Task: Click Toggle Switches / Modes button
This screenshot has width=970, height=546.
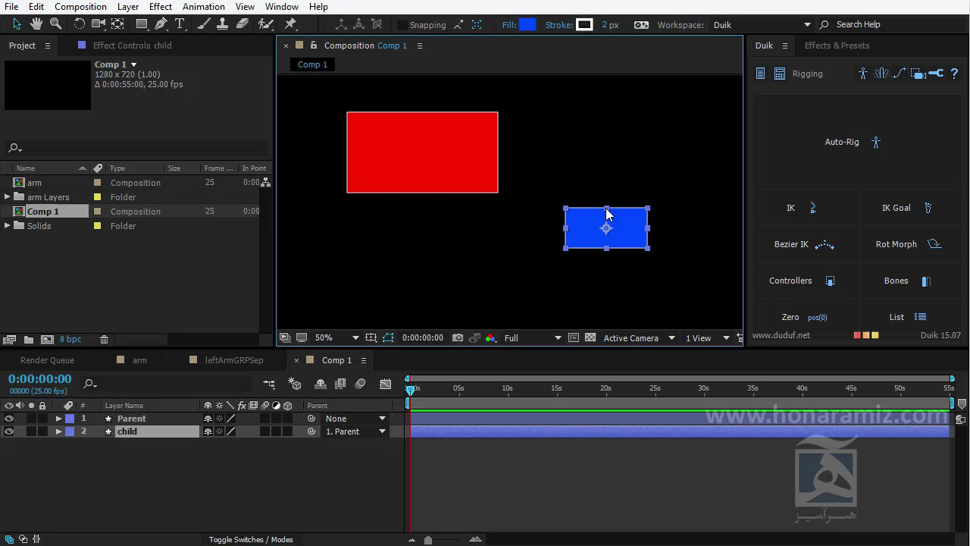Action: coord(251,540)
